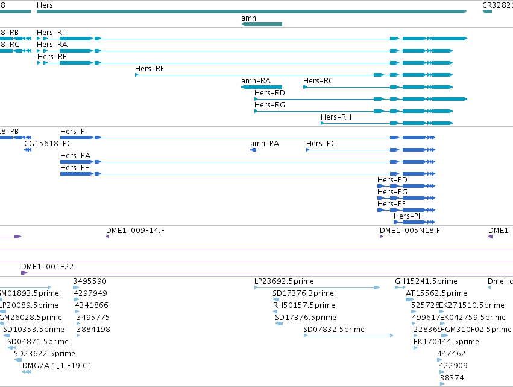
Task: Click the 8-RB transcript label
Action: click(10, 33)
